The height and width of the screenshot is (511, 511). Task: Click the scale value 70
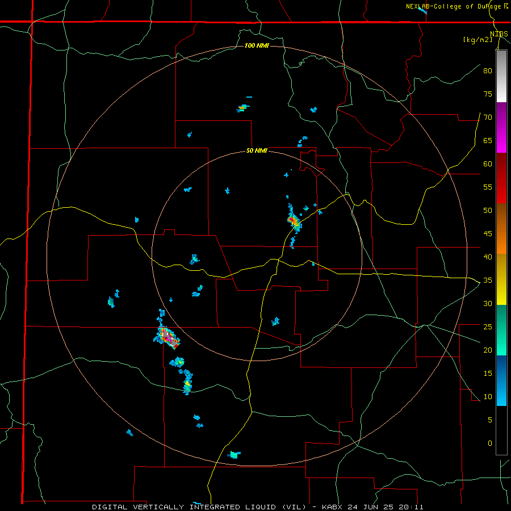coord(488,118)
